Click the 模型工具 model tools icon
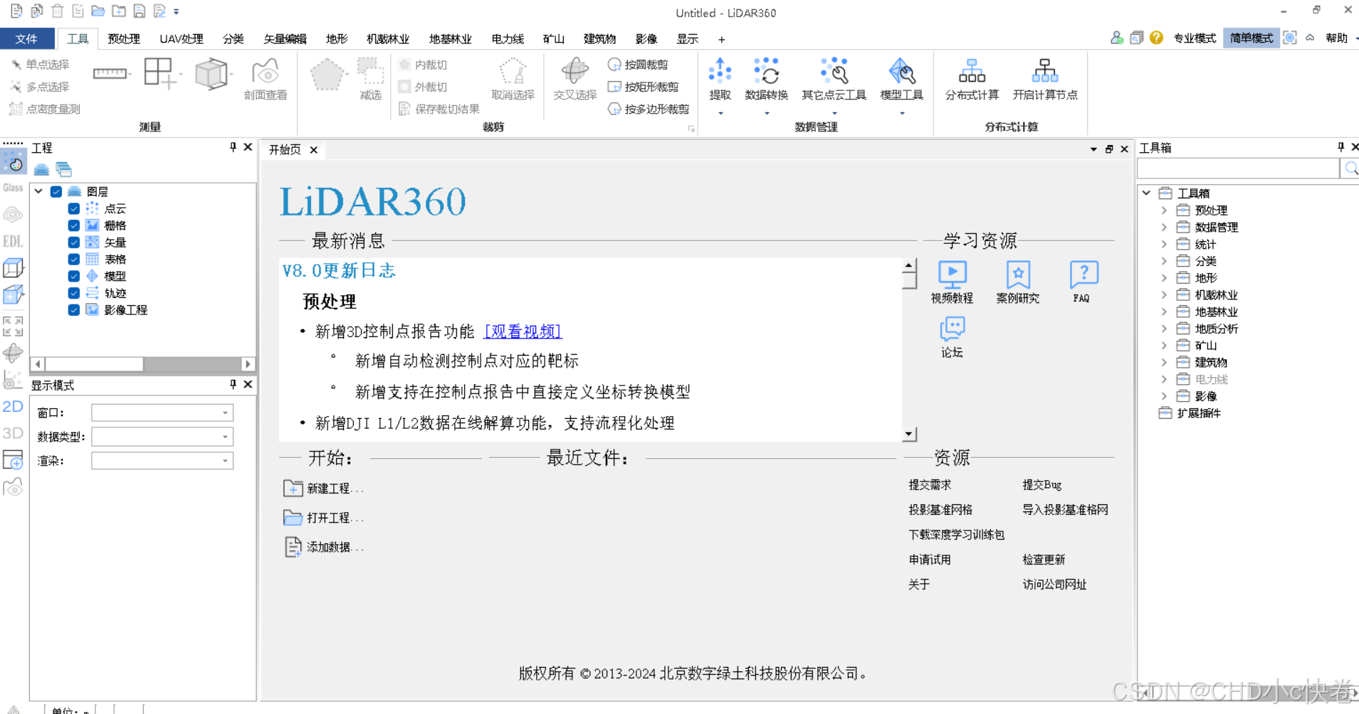Image resolution: width=1359 pixels, height=714 pixels. pos(901,71)
